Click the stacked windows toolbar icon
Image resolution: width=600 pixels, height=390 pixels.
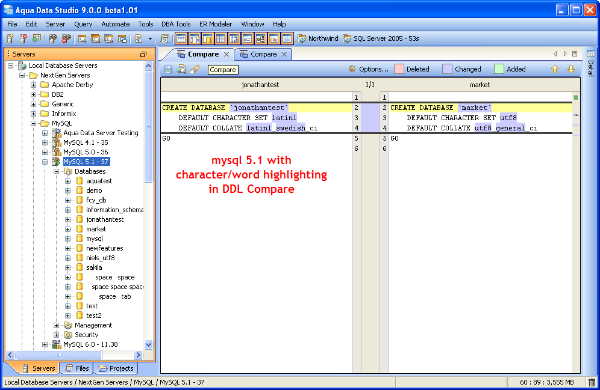pos(122,38)
